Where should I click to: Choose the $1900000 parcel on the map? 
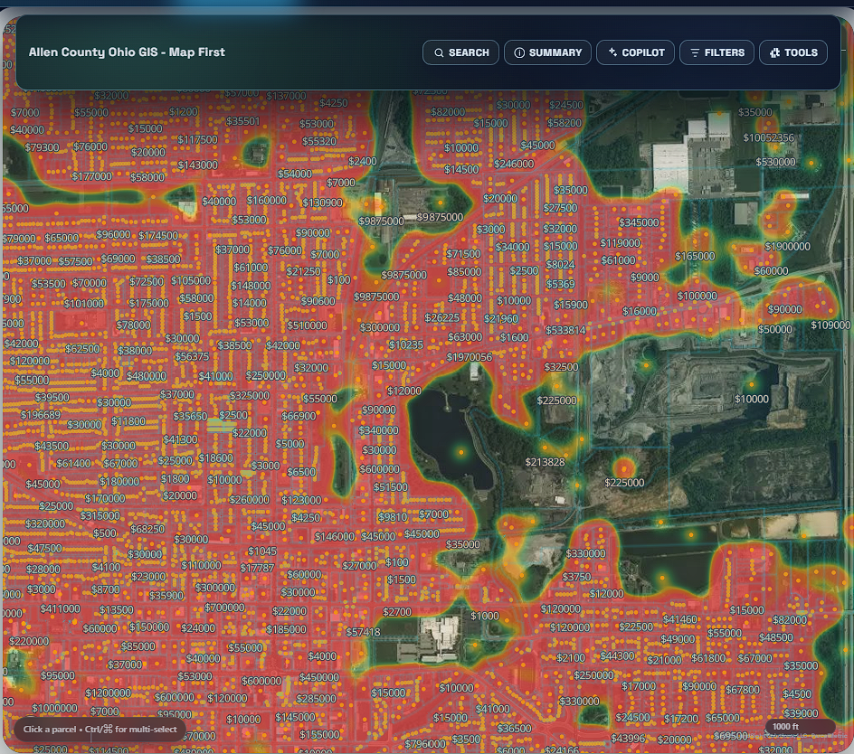[x=787, y=246]
